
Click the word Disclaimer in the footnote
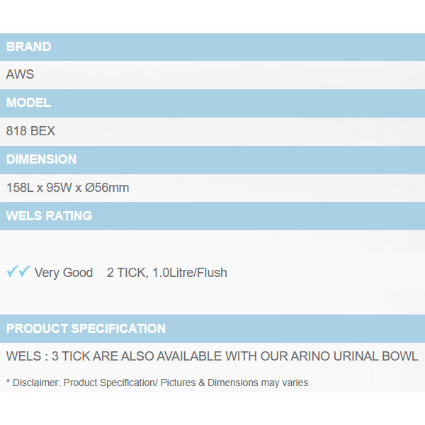(x=35, y=382)
